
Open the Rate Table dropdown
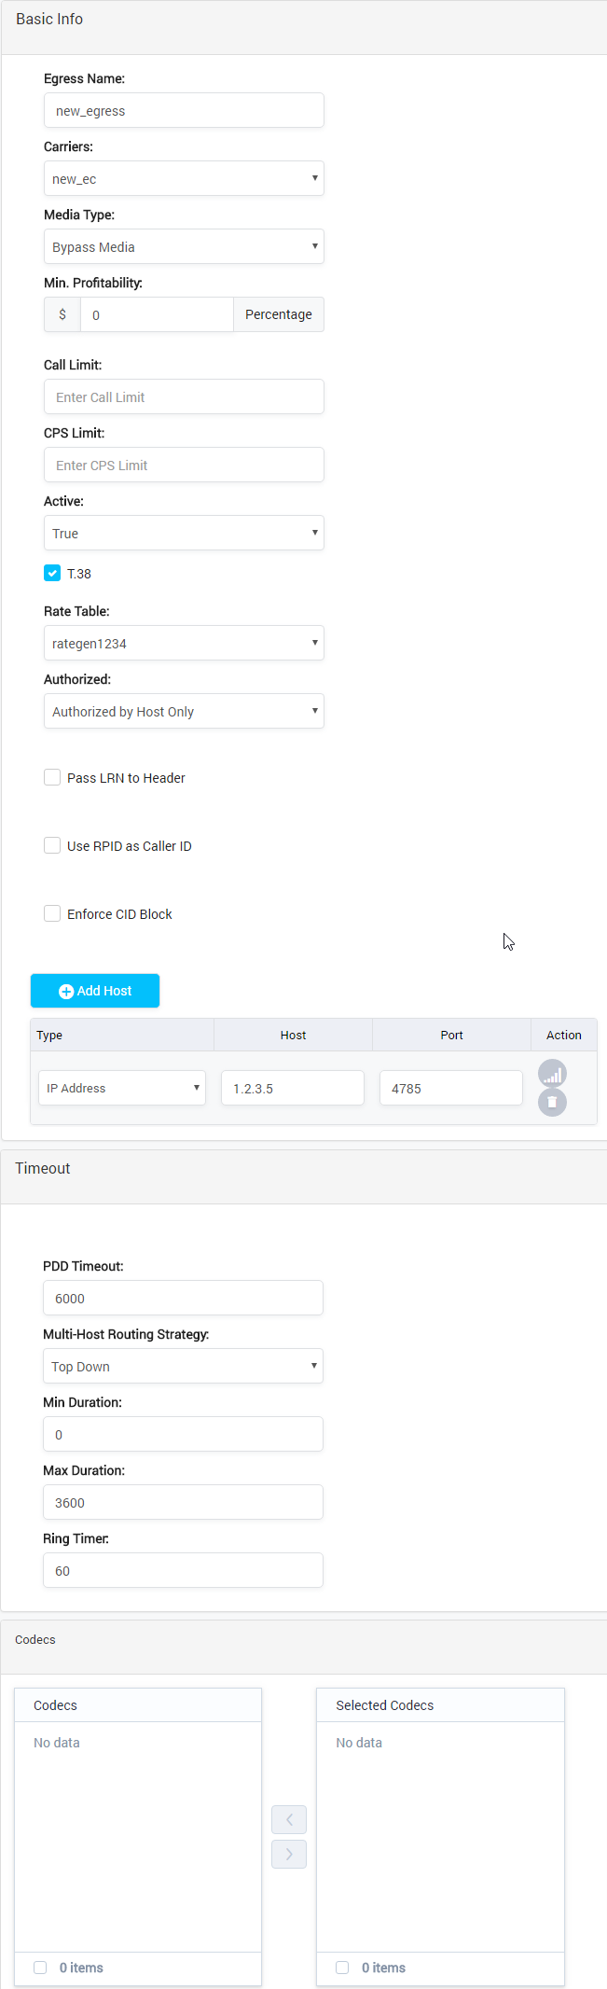[184, 643]
